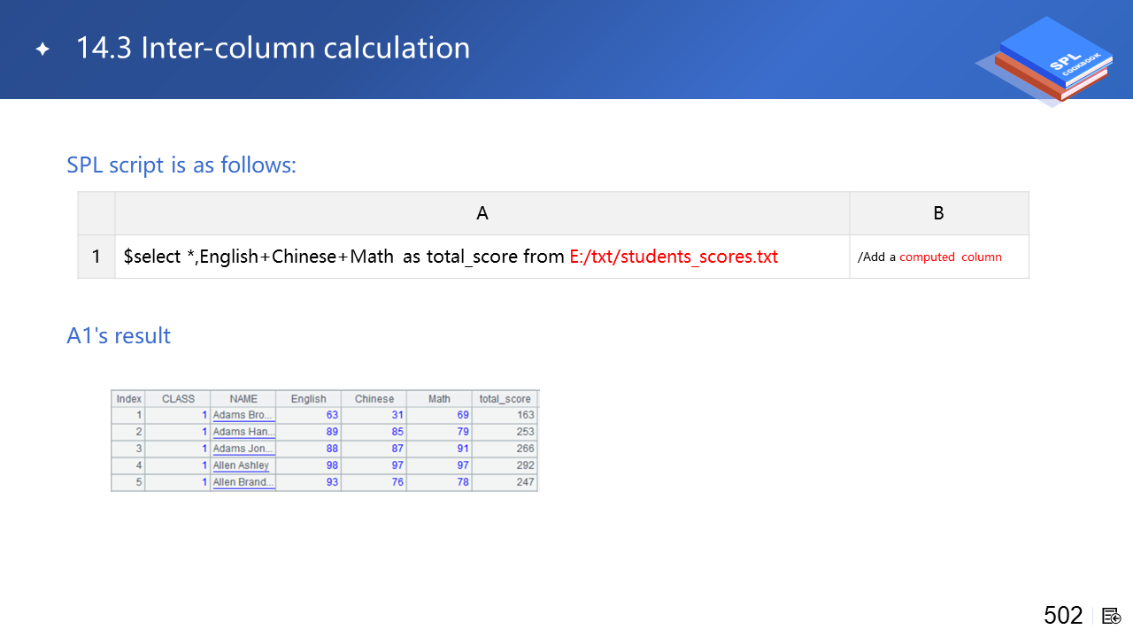Click the page number 502
1133x637 pixels.
1063,616
